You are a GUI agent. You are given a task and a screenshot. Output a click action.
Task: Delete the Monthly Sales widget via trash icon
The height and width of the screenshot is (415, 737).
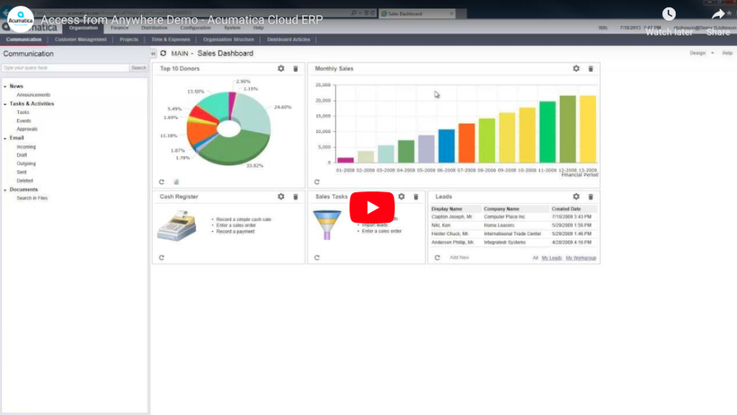(590, 68)
